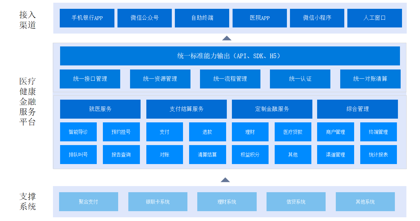
Task: Select the 就医服务 category header
Action: point(100,109)
